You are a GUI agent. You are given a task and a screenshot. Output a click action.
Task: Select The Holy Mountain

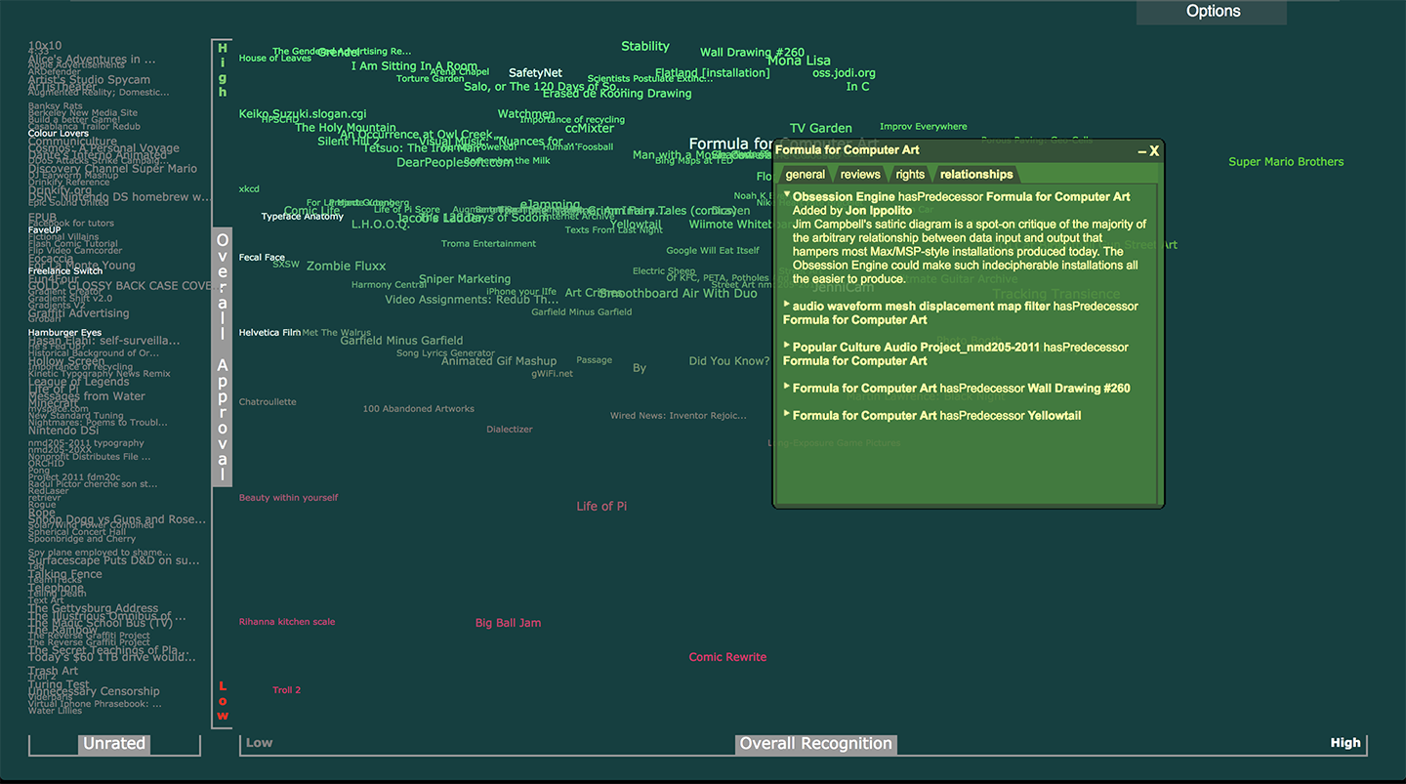(346, 128)
